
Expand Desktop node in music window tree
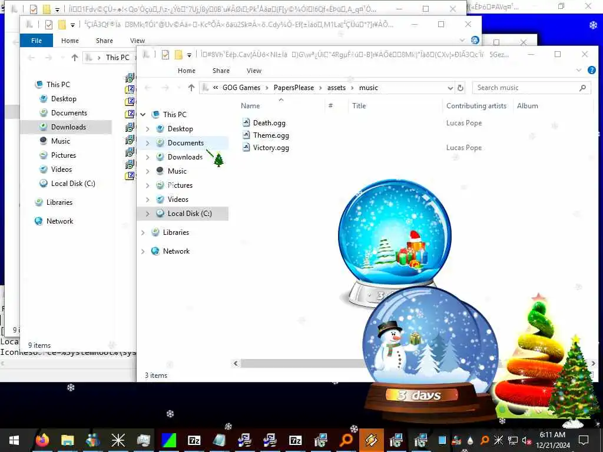point(148,129)
